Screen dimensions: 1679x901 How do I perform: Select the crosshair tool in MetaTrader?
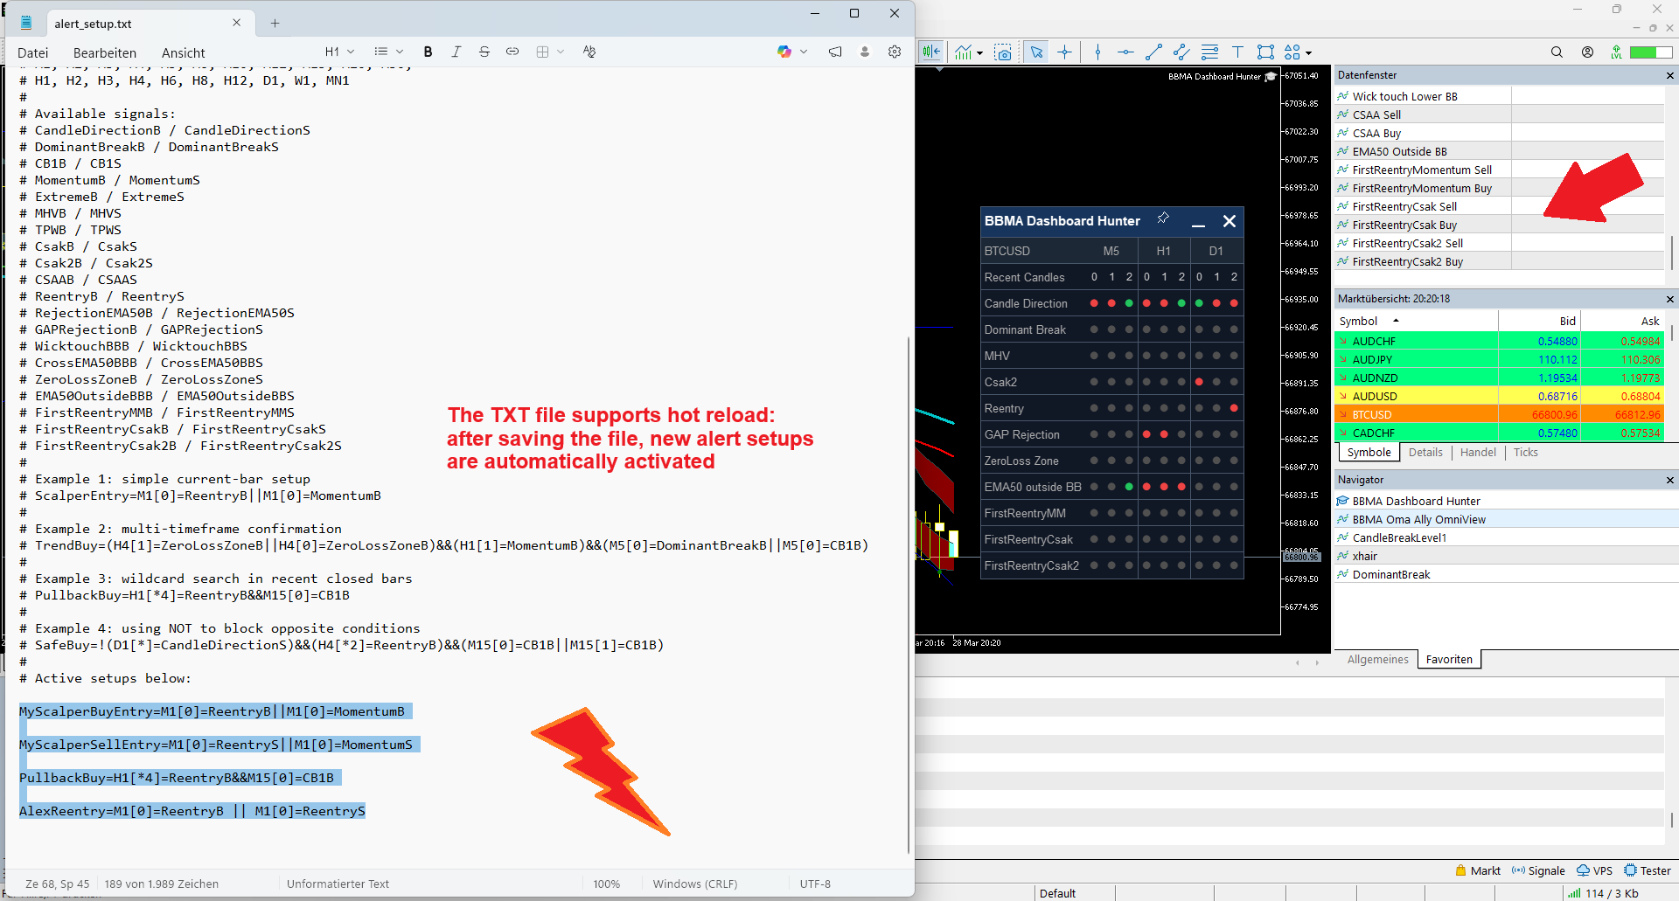point(1064,52)
